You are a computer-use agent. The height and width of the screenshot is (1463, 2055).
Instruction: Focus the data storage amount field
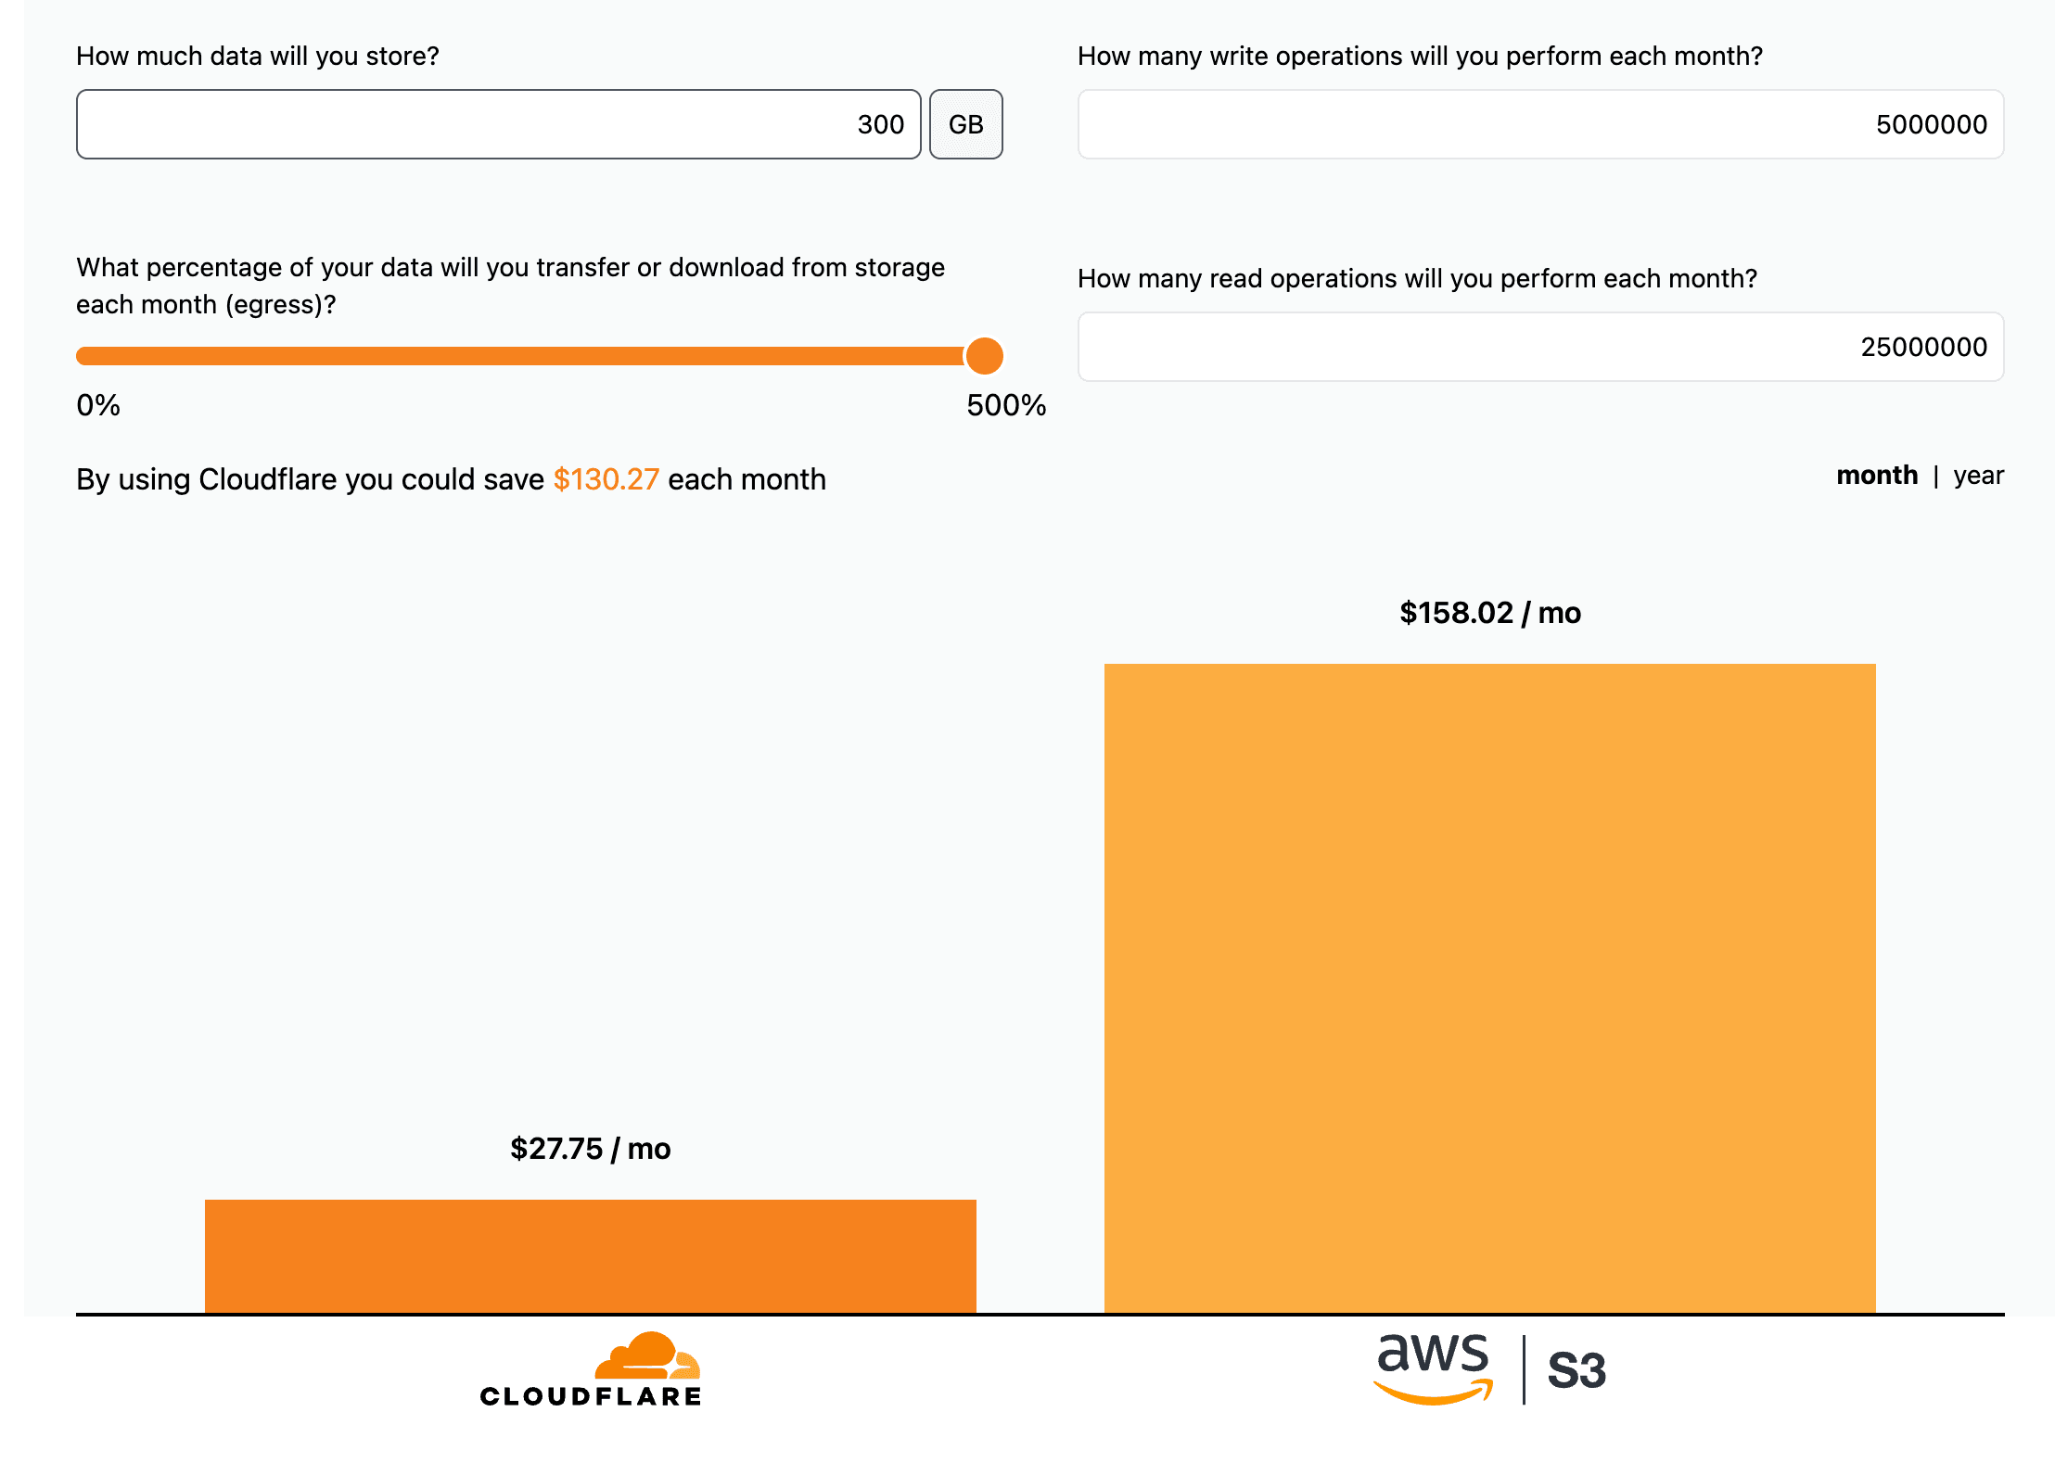[x=498, y=124]
